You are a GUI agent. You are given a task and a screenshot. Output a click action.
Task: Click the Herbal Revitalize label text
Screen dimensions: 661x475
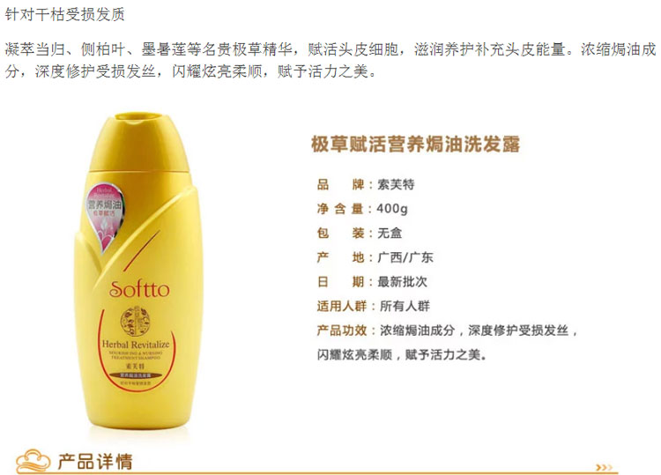(136, 345)
